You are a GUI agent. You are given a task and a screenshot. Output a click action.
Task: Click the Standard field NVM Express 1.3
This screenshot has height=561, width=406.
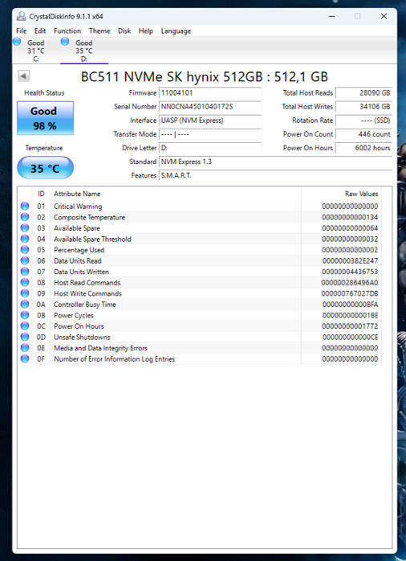tap(275, 162)
